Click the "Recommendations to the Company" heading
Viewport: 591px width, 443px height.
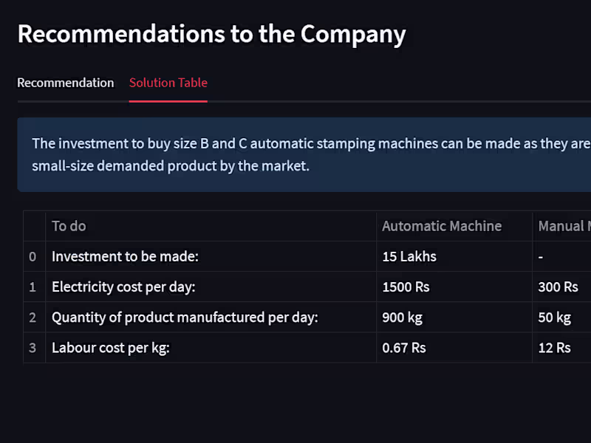pos(211,34)
